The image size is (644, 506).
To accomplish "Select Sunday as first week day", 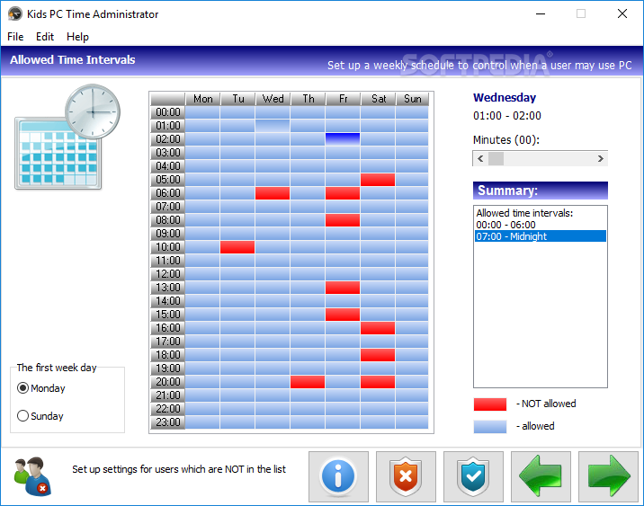I will (x=40, y=416).
